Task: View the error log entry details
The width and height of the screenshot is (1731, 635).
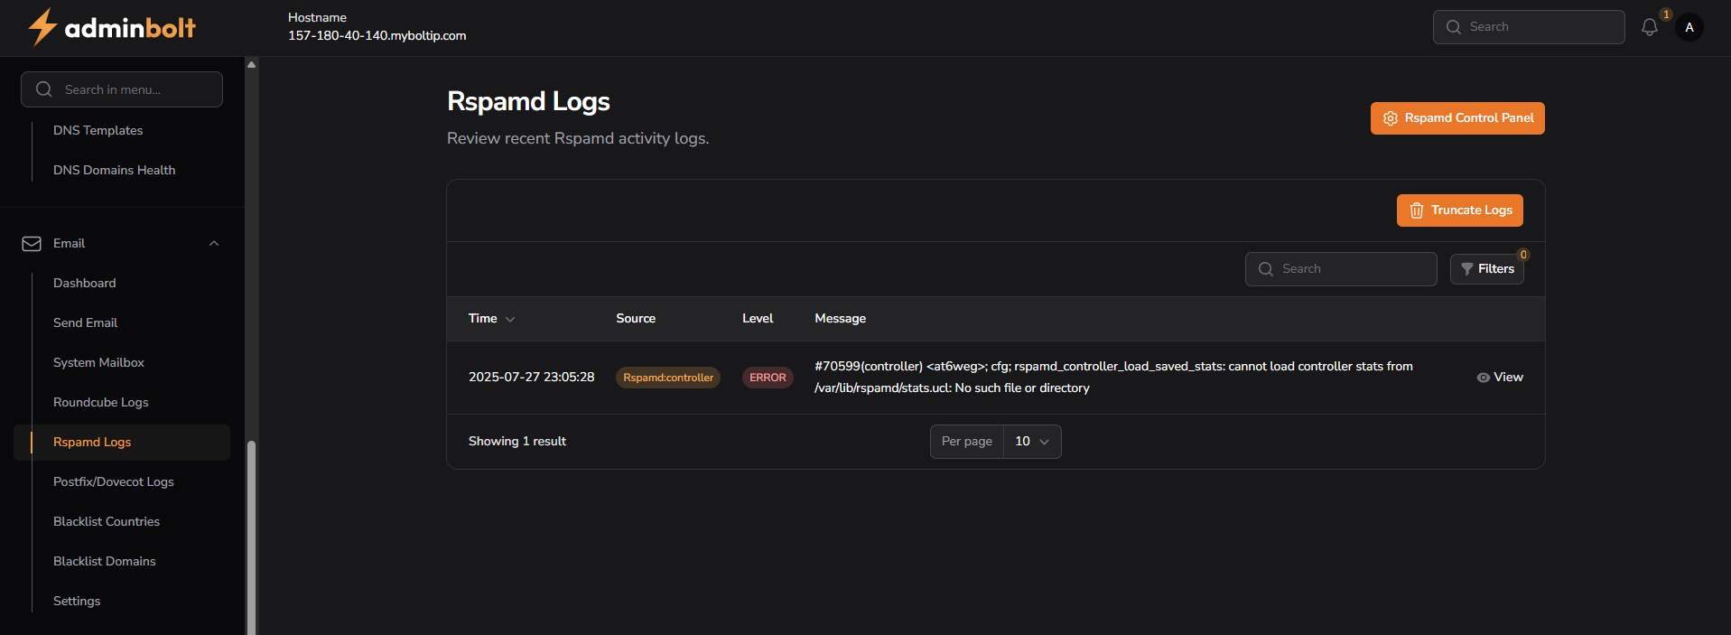Action: 1500,378
